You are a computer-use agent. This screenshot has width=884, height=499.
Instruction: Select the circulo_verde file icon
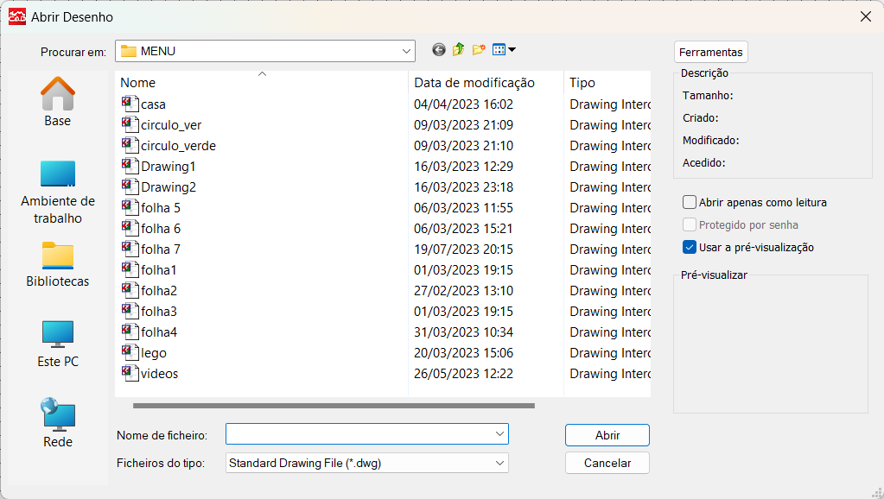tap(130, 145)
